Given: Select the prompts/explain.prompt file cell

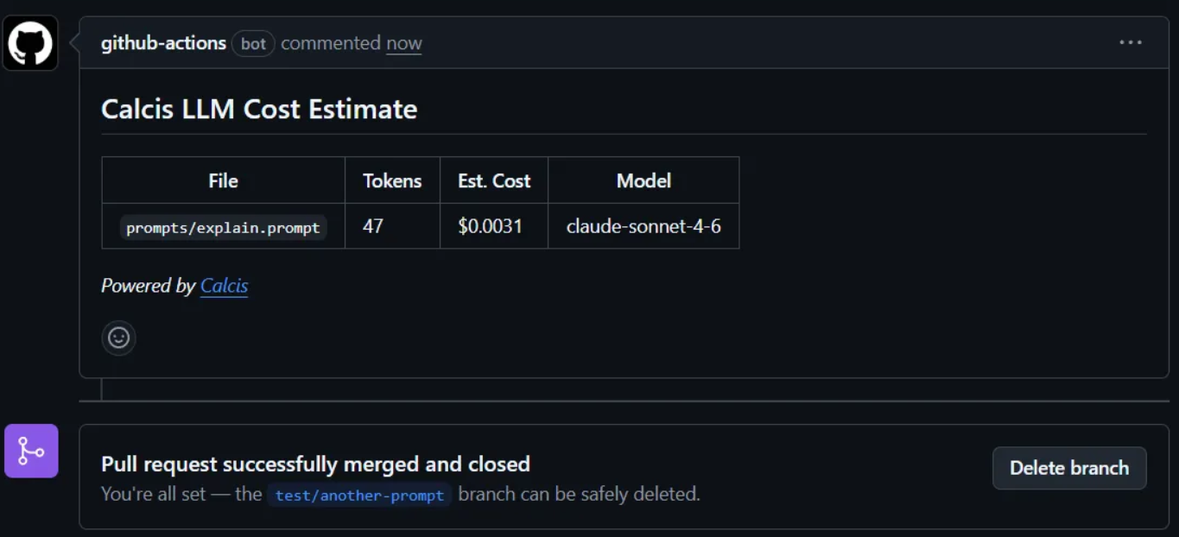Looking at the screenshot, I should 223,227.
